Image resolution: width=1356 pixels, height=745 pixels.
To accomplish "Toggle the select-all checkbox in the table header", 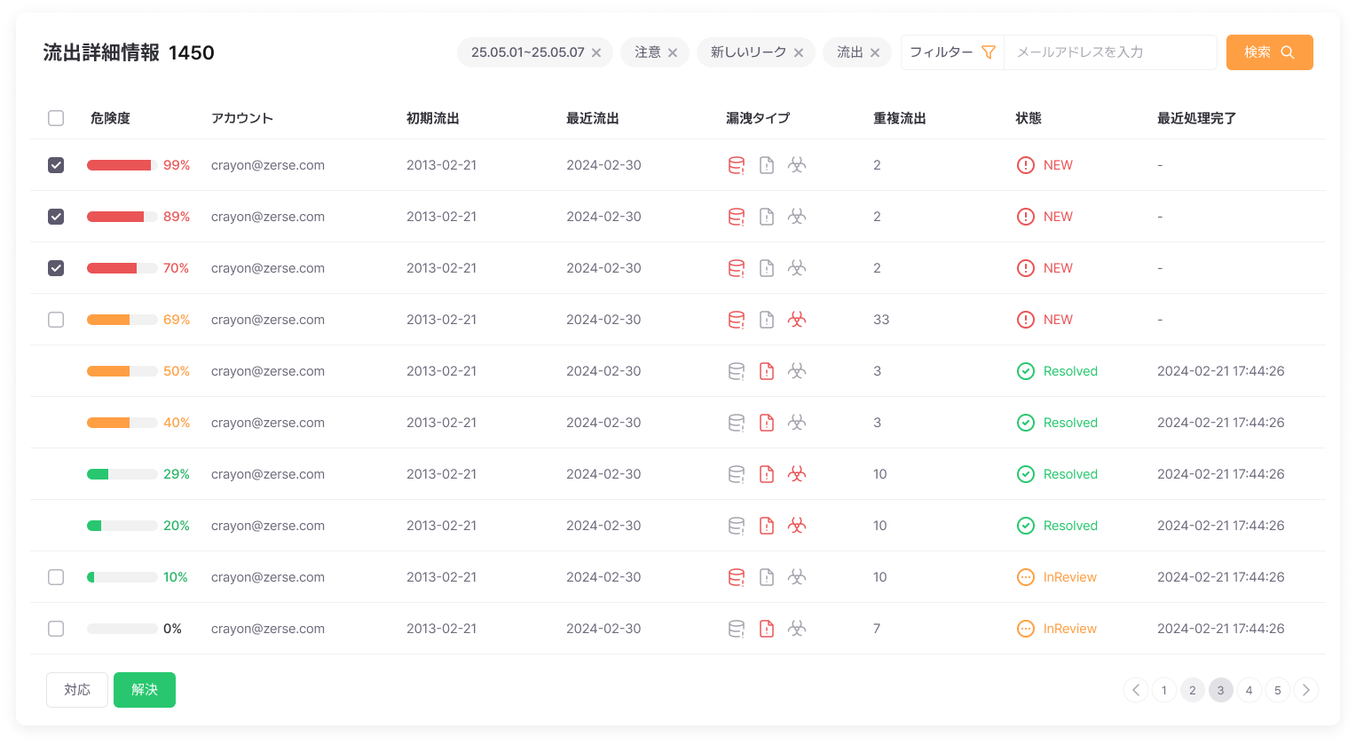I will [x=56, y=118].
